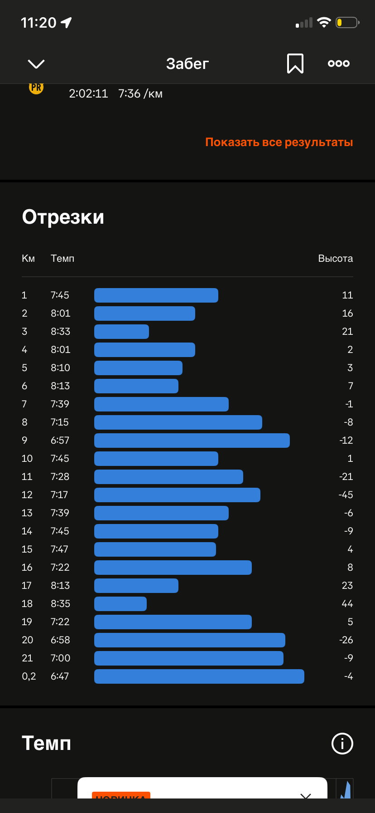Tap the bookmark icon in the header
The height and width of the screenshot is (813, 375).
coord(295,64)
